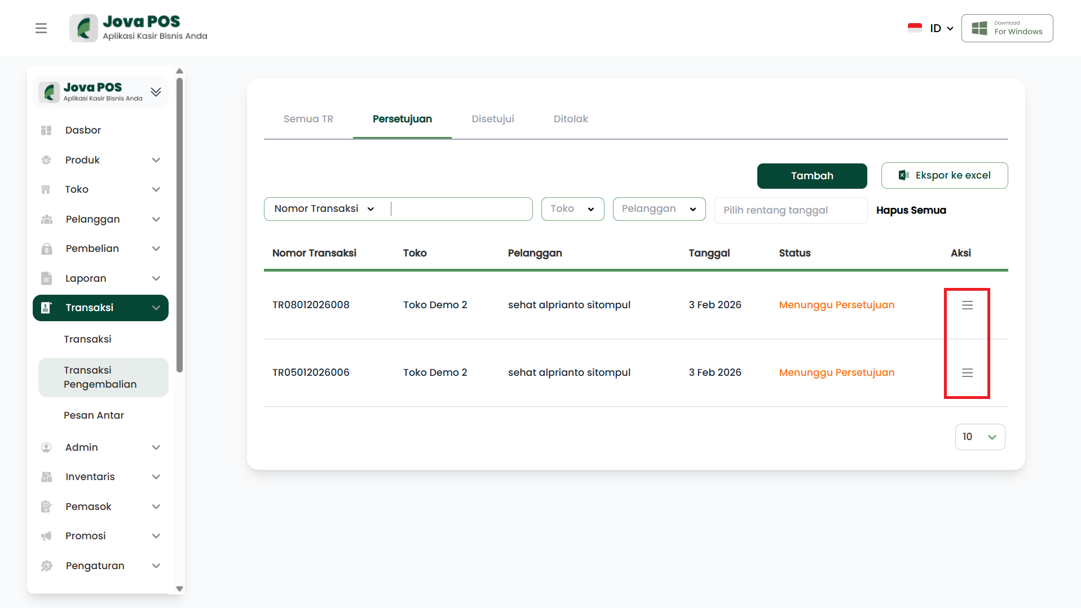Open the Pelanggan filter dropdown
This screenshot has width=1081, height=608.
click(x=659, y=209)
